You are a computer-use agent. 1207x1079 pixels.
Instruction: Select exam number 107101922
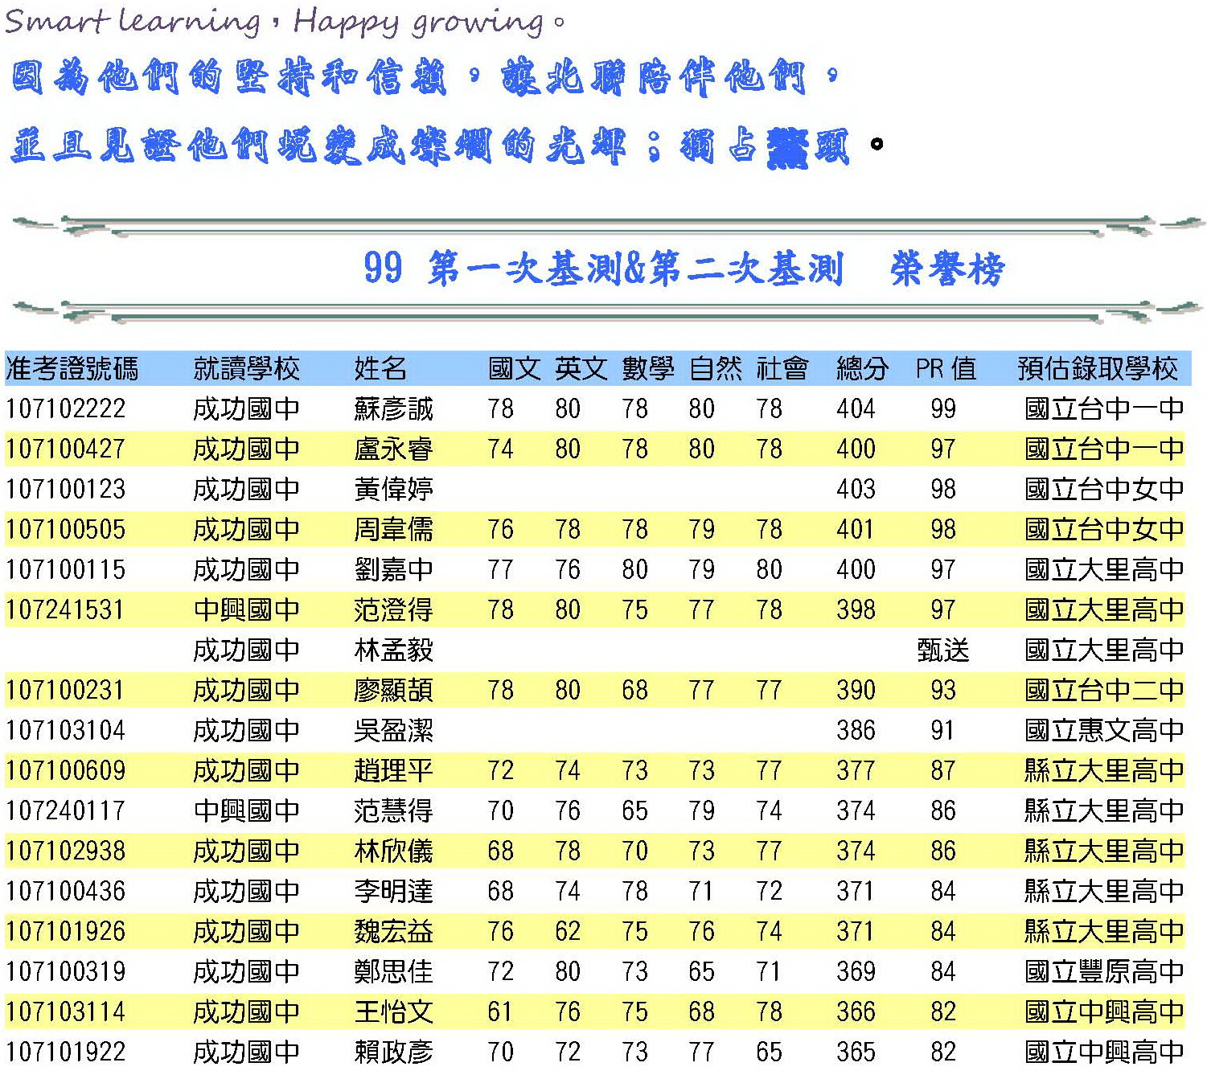[x=65, y=1052]
